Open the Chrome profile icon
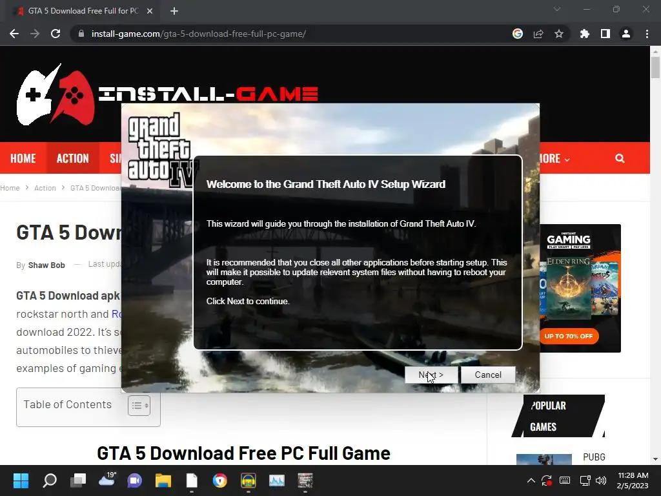The width and height of the screenshot is (661, 496). (626, 34)
